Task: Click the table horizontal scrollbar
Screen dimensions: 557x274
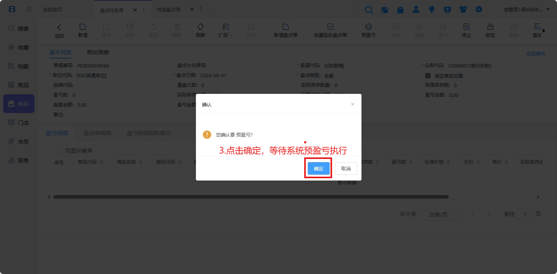Action: (x=251, y=197)
